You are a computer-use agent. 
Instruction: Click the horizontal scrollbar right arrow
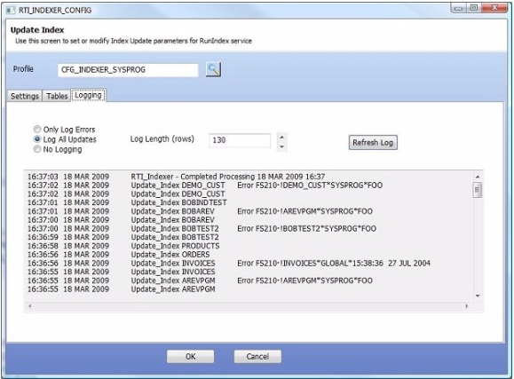click(467, 306)
